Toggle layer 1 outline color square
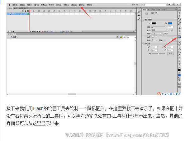 coord(28,14)
